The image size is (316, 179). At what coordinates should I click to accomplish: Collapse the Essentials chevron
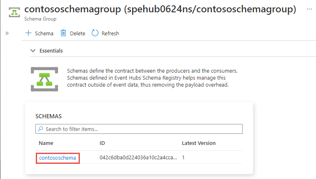tap(33, 50)
